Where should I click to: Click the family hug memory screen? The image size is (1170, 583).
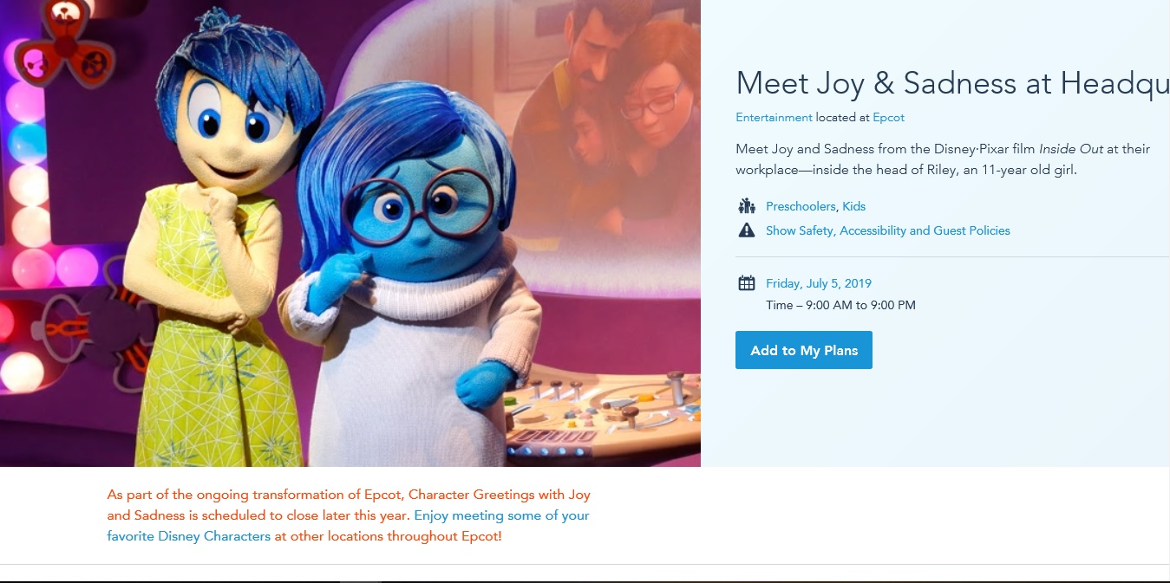[x=607, y=104]
